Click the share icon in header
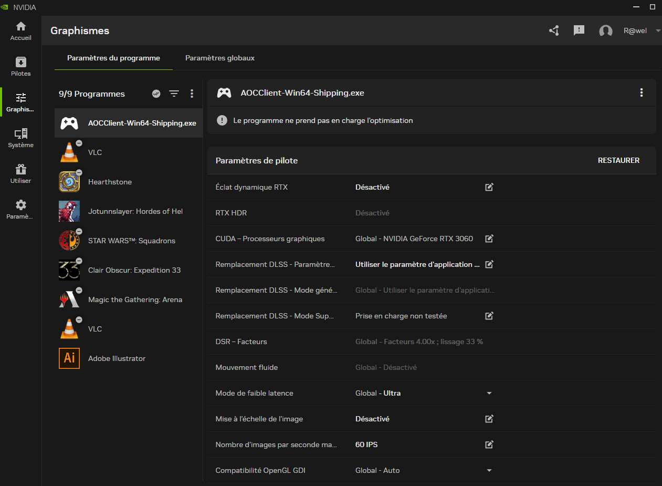This screenshot has height=486, width=662. click(x=554, y=30)
